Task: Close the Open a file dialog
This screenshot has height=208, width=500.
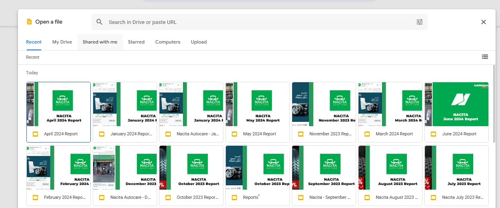Action: point(484,22)
